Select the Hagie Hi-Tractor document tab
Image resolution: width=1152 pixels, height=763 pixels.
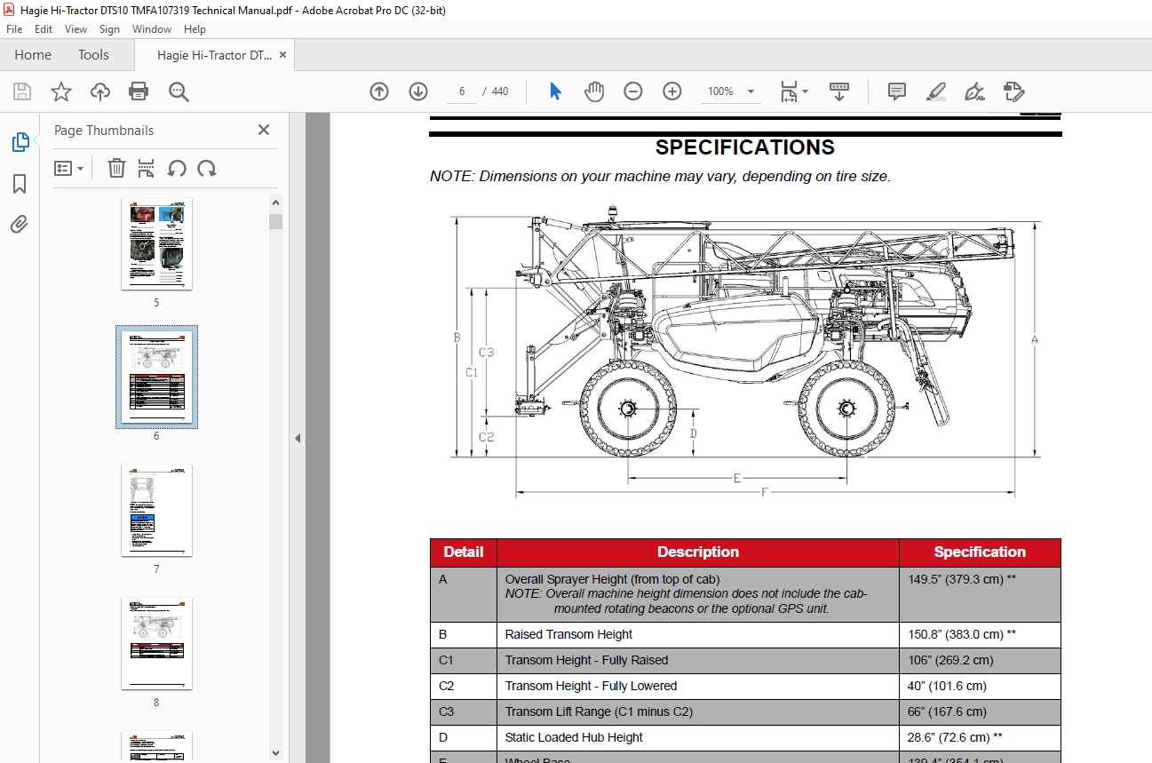[x=214, y=55]
